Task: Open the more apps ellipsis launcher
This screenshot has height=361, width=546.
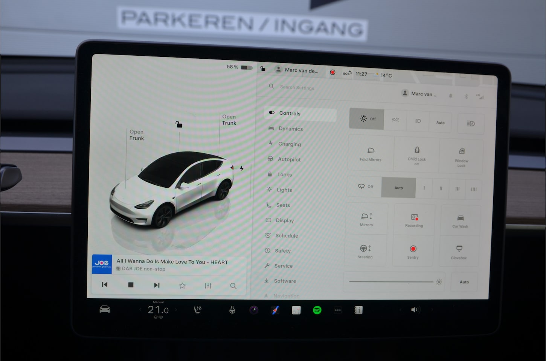Action: coord(338,310)
